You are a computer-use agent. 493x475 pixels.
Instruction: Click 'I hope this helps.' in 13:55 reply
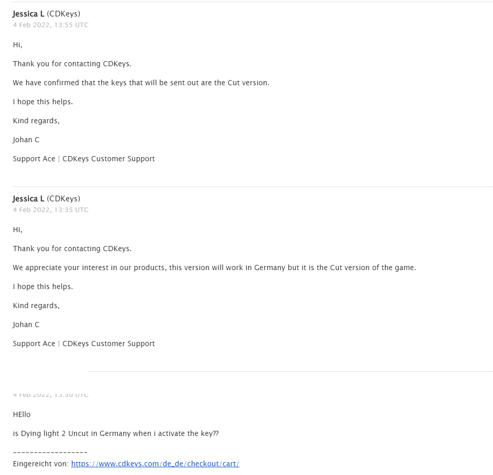(x=43, y=102)
